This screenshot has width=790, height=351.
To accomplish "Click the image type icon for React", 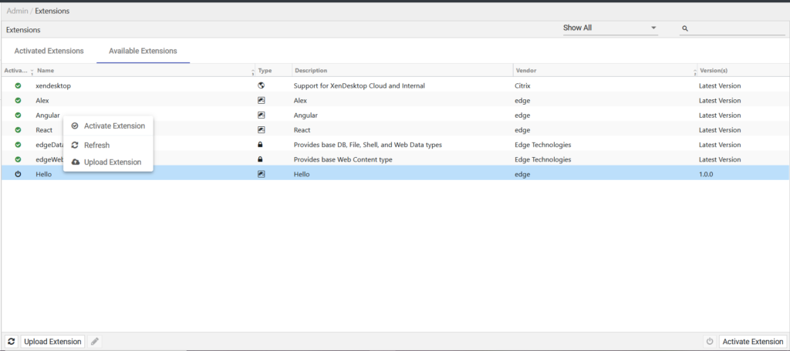I will [261, 130].
